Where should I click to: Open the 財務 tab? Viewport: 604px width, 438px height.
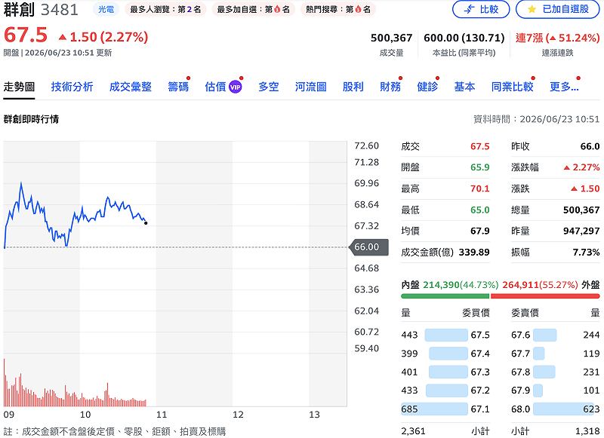[390, 87]
